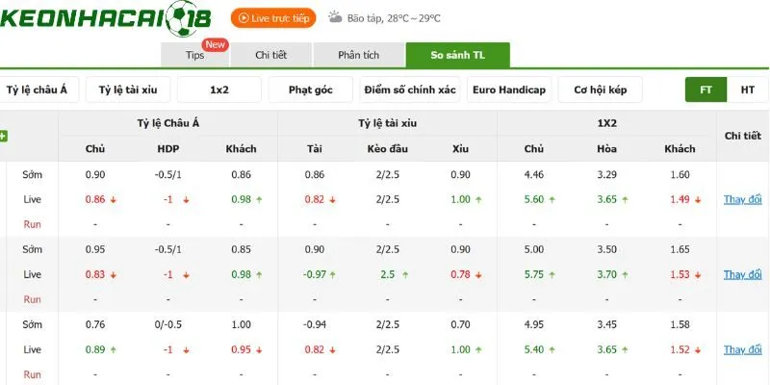This screenshot has width=770, height=385.
Task: Select the So sánh TL tab
Action: tap(458, 55)
